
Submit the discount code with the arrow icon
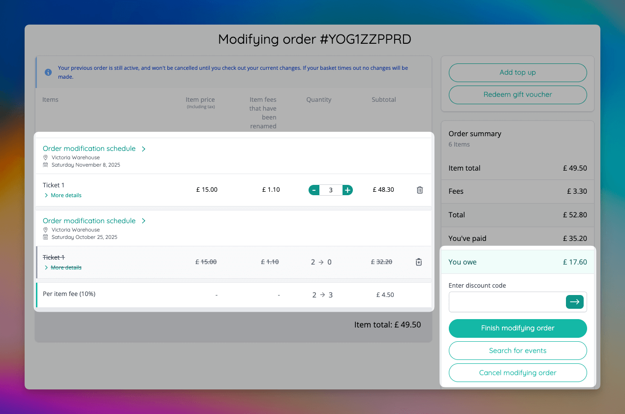tap(574, 302)
